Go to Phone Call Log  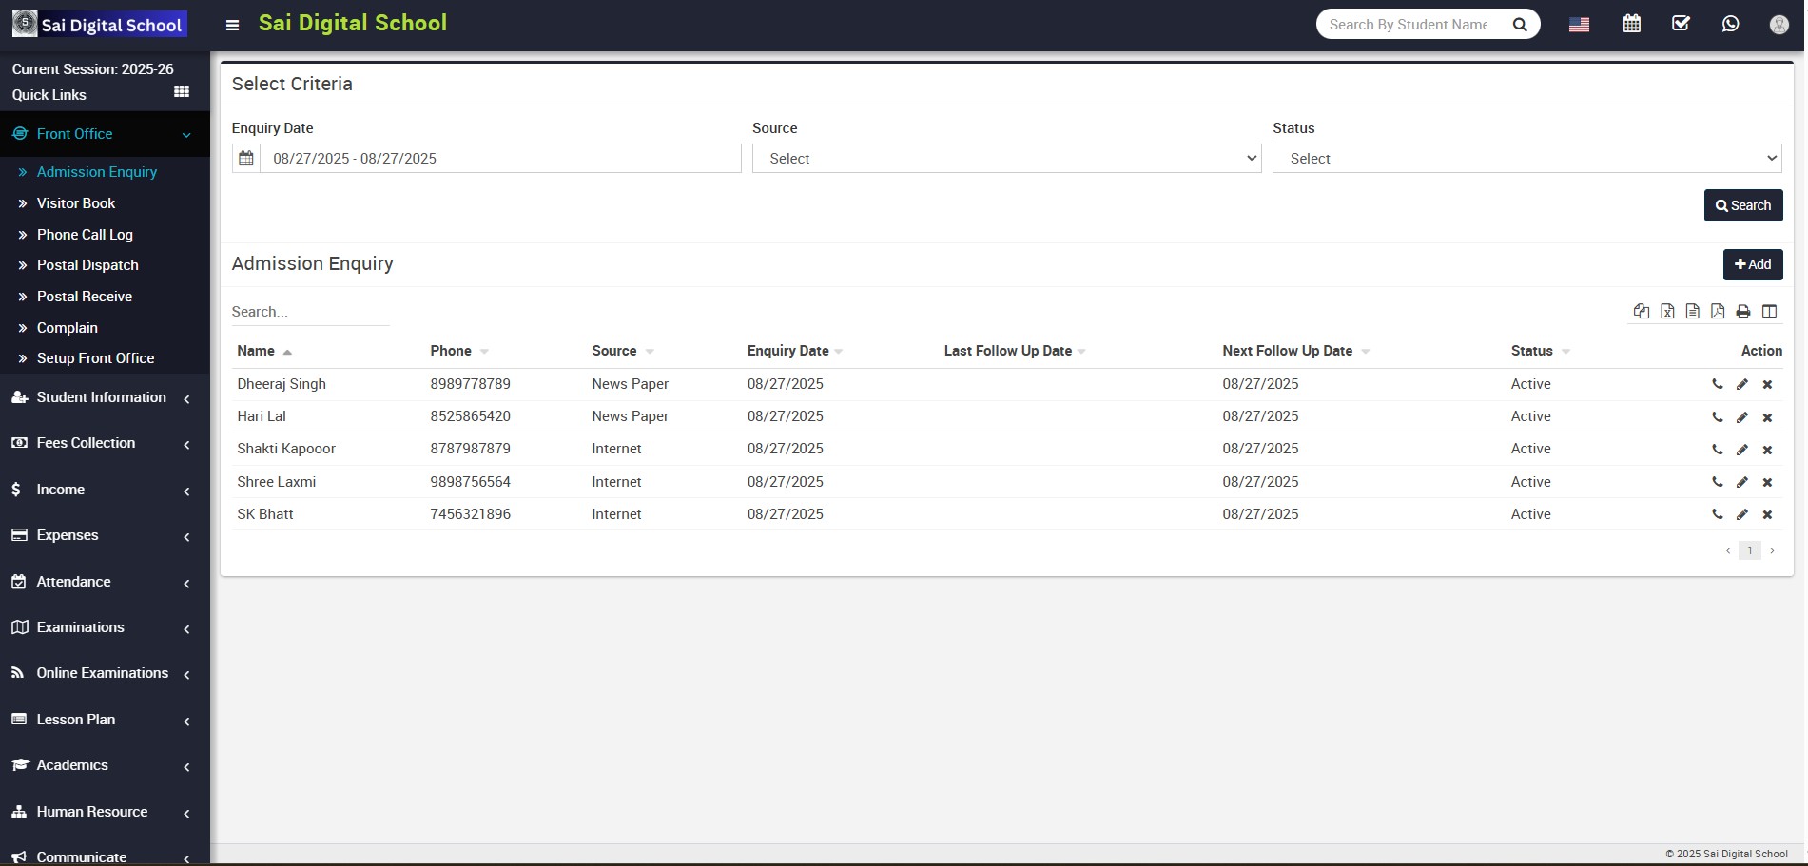click(x=85, y=235)
